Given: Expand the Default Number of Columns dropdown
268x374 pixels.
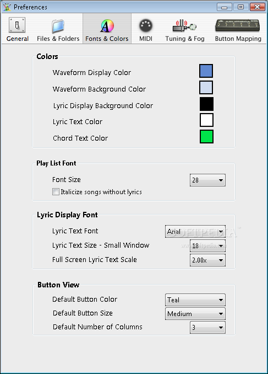Looking at the screenshot, I should 207,328.
